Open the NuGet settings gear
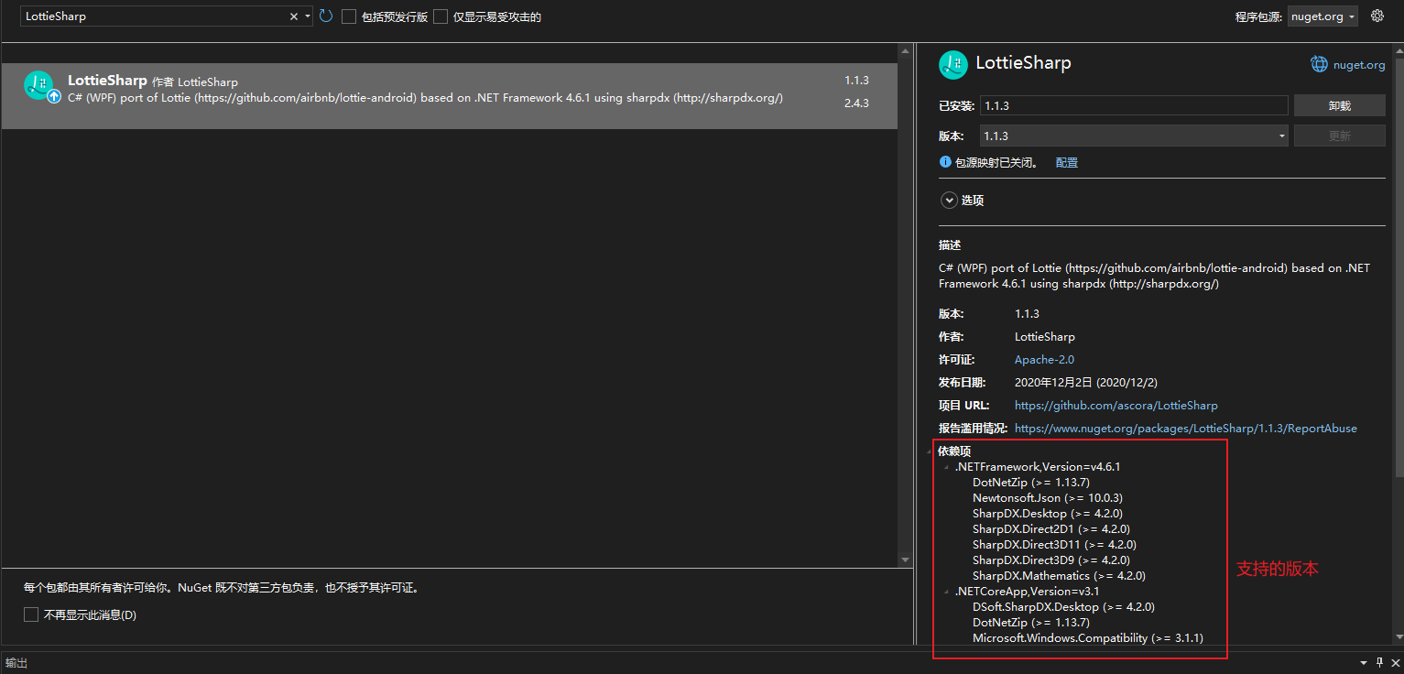The image size is (1404, 674). 1377,16
